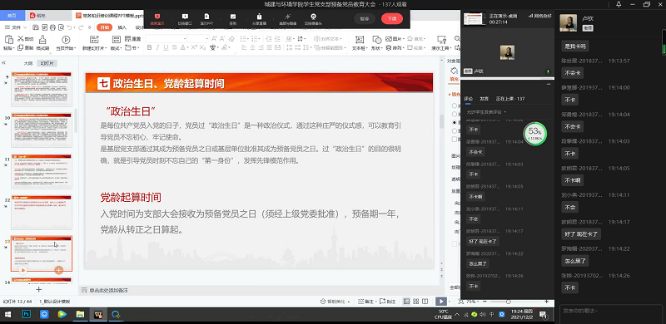The image size is (666, 324).
Task: Click the Share Live (分享直播) icon
Action: [259, 17]
